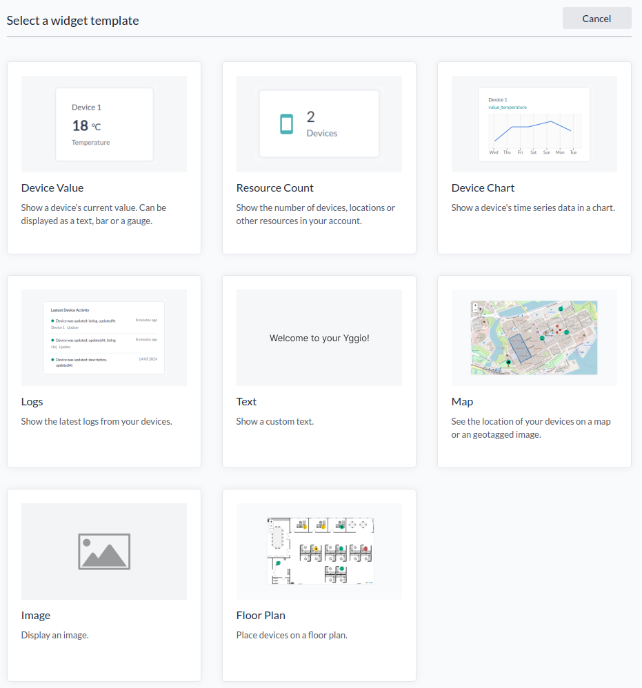This screenshot has width=642, height=688.
Task: Open the Map widget template
Action: (x=462, y=401)
